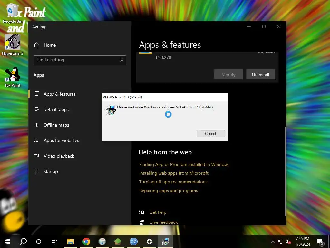Maximize the Settings window

coord(264,26)
